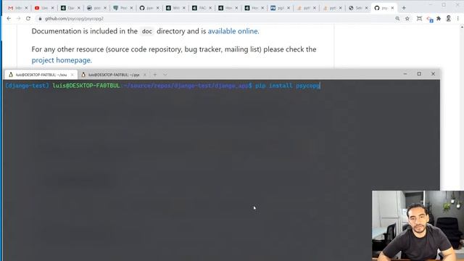Bookmark this page with the star icon
464x261 pixels.
(x=407, y=19)
